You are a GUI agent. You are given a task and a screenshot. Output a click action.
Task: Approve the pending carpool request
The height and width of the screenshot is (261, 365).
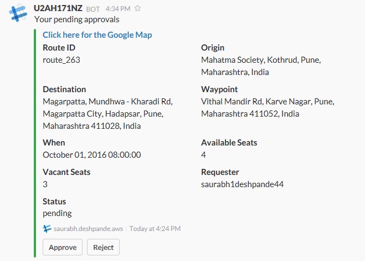click(x=63, y=247)
